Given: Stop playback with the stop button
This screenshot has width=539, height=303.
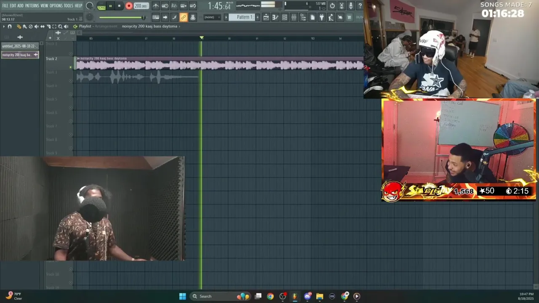Looking at the screenshot, I should (x=119, y=6).
